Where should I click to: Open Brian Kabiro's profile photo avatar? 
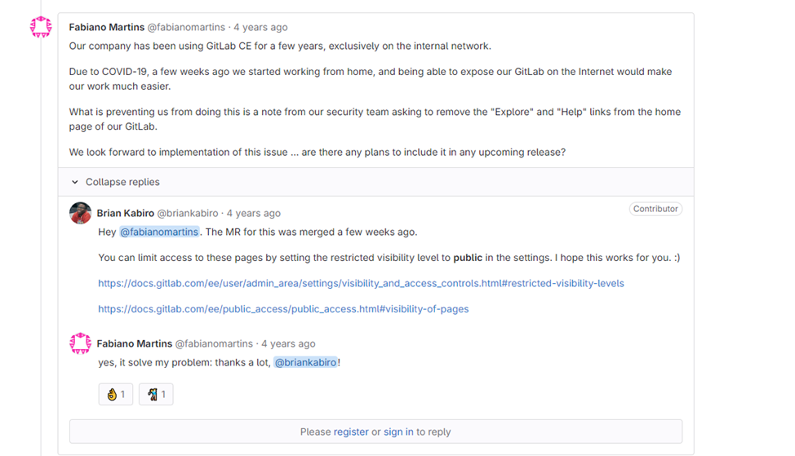80,213
